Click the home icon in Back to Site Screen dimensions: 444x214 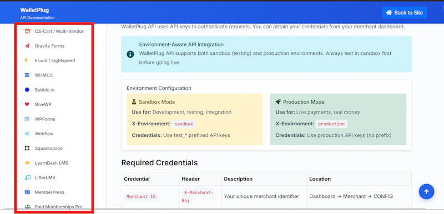pyautogui.click(x=389, y=13)
